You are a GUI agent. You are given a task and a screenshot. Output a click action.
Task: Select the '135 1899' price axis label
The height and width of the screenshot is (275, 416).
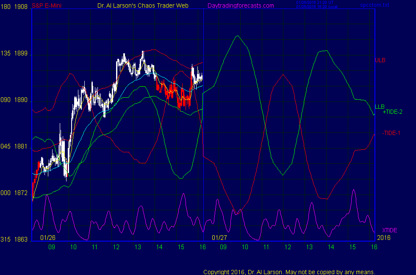14,53
